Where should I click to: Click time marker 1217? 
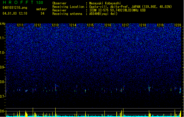pyautogui.click(x=125, y=25)
